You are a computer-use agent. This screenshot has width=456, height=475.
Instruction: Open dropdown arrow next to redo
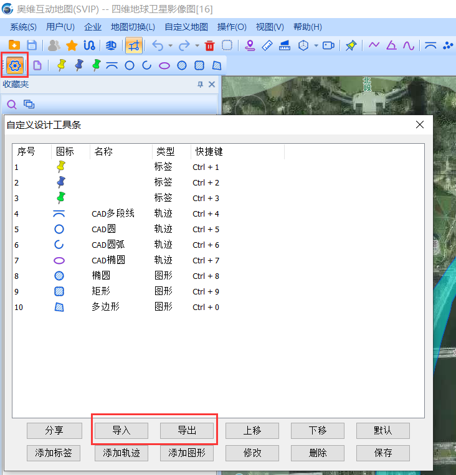(197, 45)
